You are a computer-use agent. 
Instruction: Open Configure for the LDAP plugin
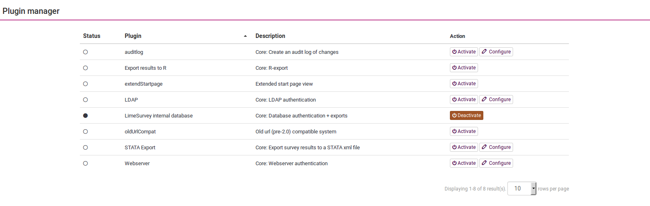click(x=496, y=100)
